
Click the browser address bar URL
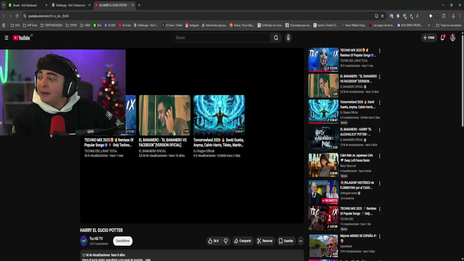49,16
